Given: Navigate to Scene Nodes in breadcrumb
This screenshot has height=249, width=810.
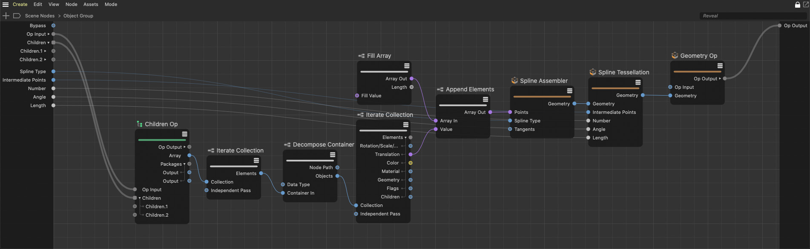Looking at the screenshot, I should 40,16.
